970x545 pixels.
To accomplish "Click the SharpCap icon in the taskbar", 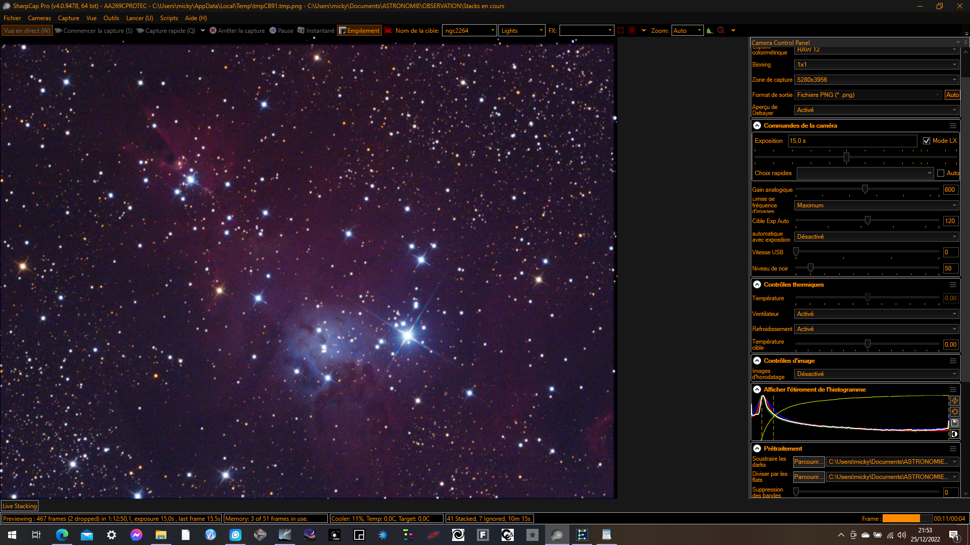I will tap(557, 535).
